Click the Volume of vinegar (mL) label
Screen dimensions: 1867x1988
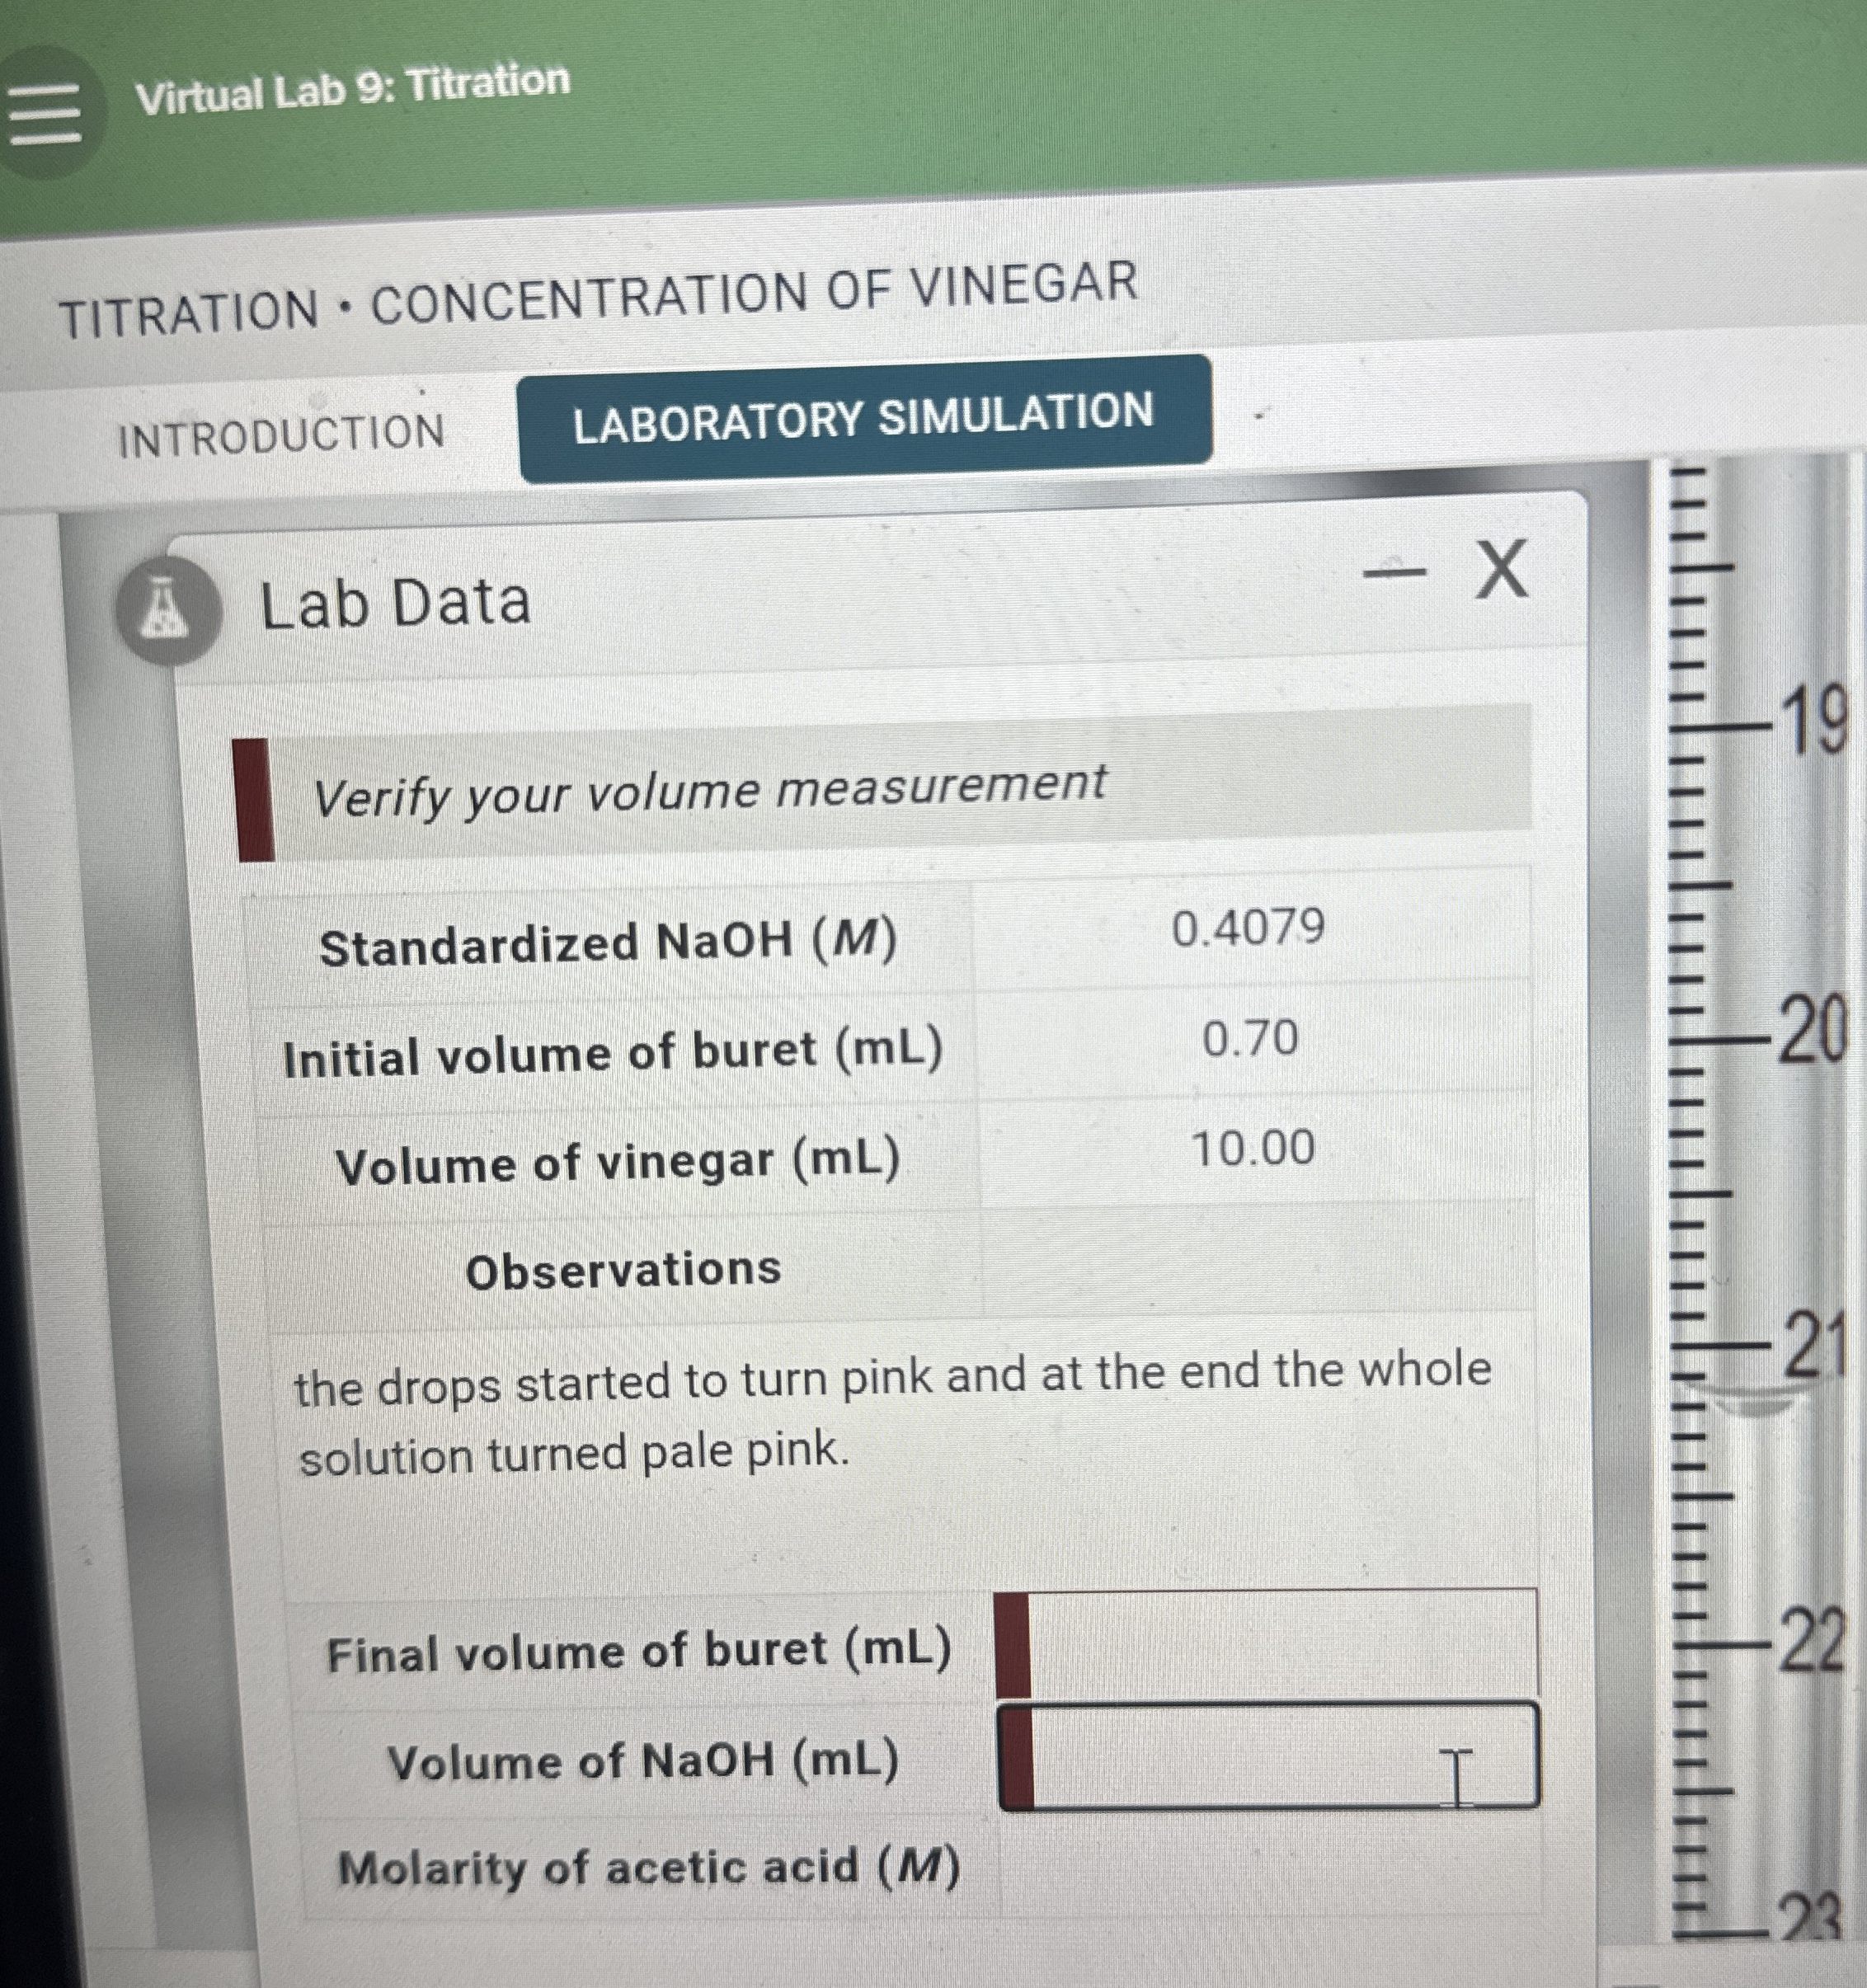[x=618, y=1163]
